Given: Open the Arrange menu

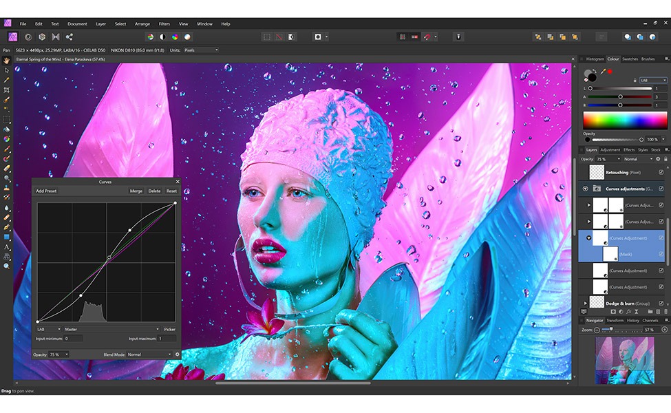Looking at the screenshot, I should pyautogui.click(x=142, y=24).
